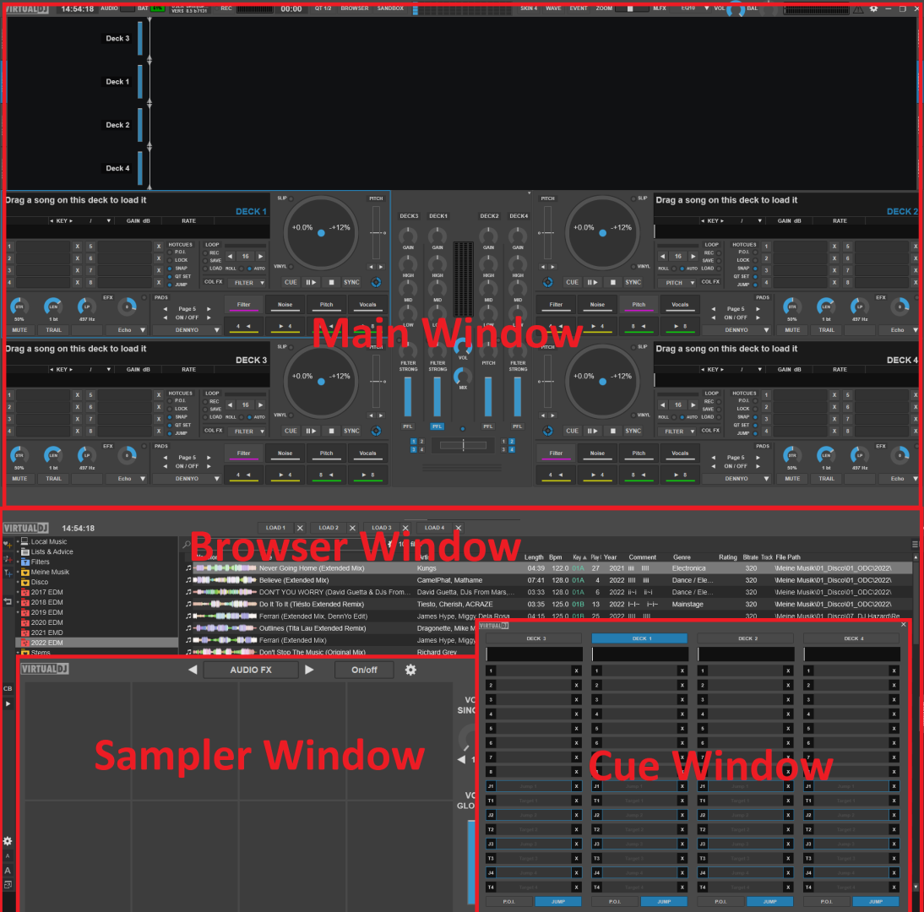Click the Deck 3 stop button
The width and height of the screenshot is (924, 912).
tap(331, 431)
